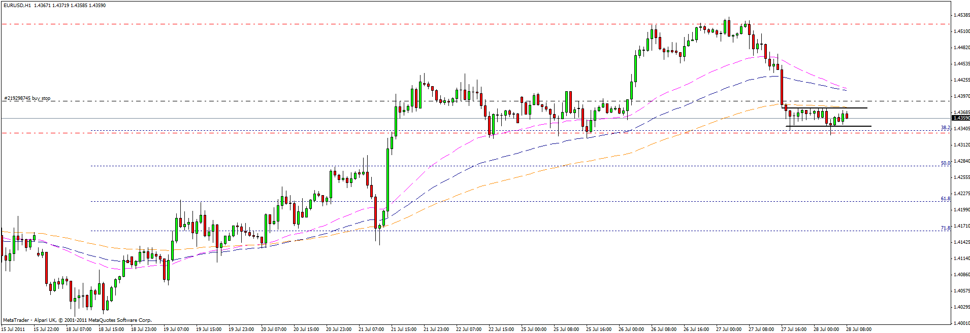The width and height of the screenshot is (970, 333).
Task: Click the current price tag on the price axis
Action: (x=960, y=118)
